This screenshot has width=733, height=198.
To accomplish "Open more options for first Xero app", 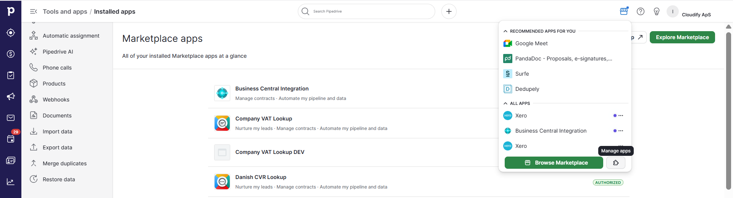I will tap(621, 116).
